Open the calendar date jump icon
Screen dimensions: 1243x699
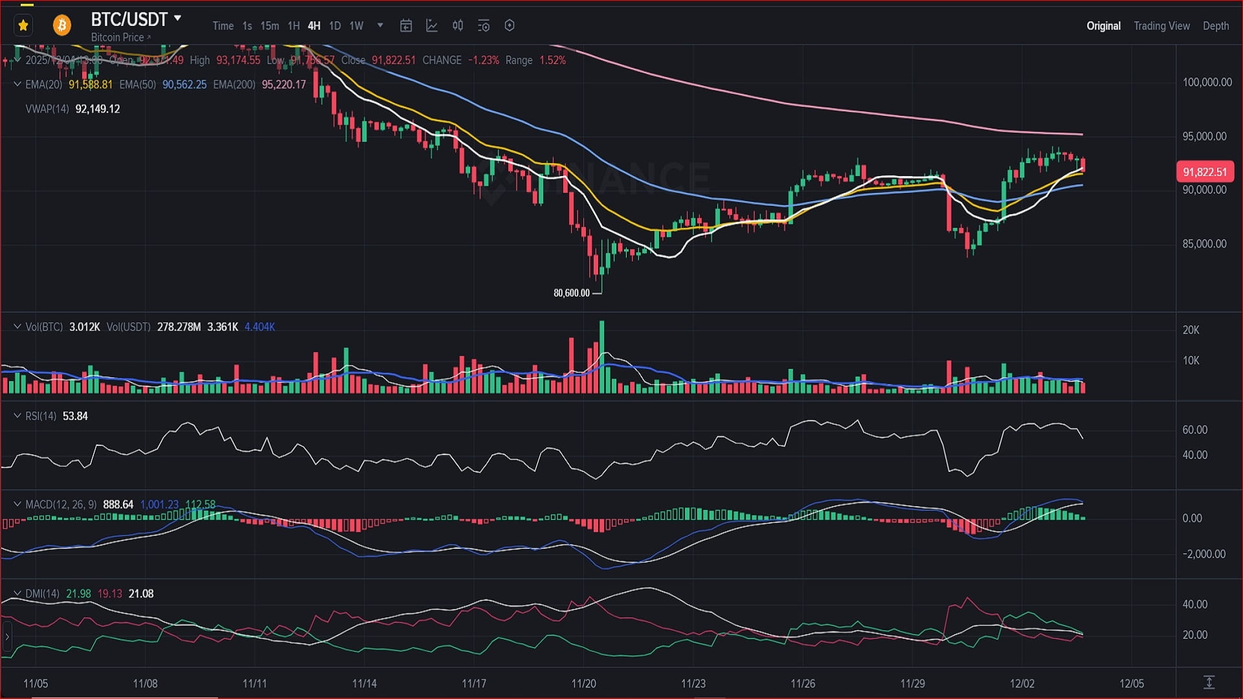[x=406, y=26]
